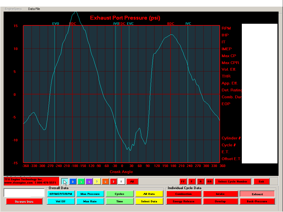Image resolution: width=283 pixels, height=212 pixels.
Task: Display HP/MEP/T/RPM overall data
Action: (61, 194)
